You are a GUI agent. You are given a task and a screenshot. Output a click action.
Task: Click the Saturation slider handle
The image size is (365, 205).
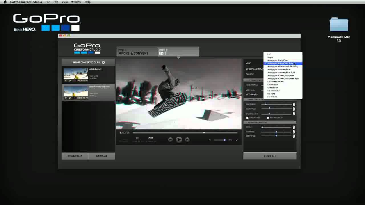coord(269,114)
